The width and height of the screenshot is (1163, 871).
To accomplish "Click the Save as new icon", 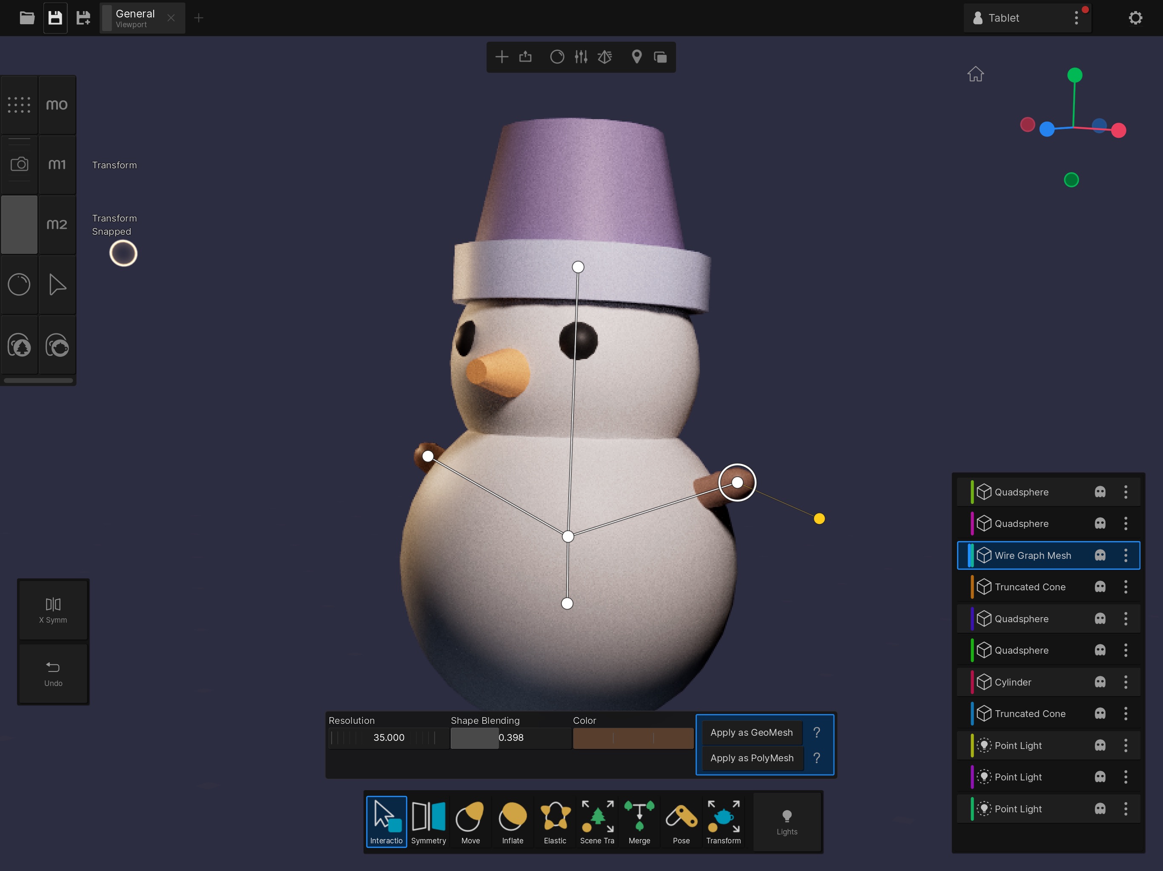I will (x=83, y=18).
